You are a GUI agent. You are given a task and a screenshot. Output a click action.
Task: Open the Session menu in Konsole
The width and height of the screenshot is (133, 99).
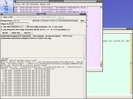18,4
